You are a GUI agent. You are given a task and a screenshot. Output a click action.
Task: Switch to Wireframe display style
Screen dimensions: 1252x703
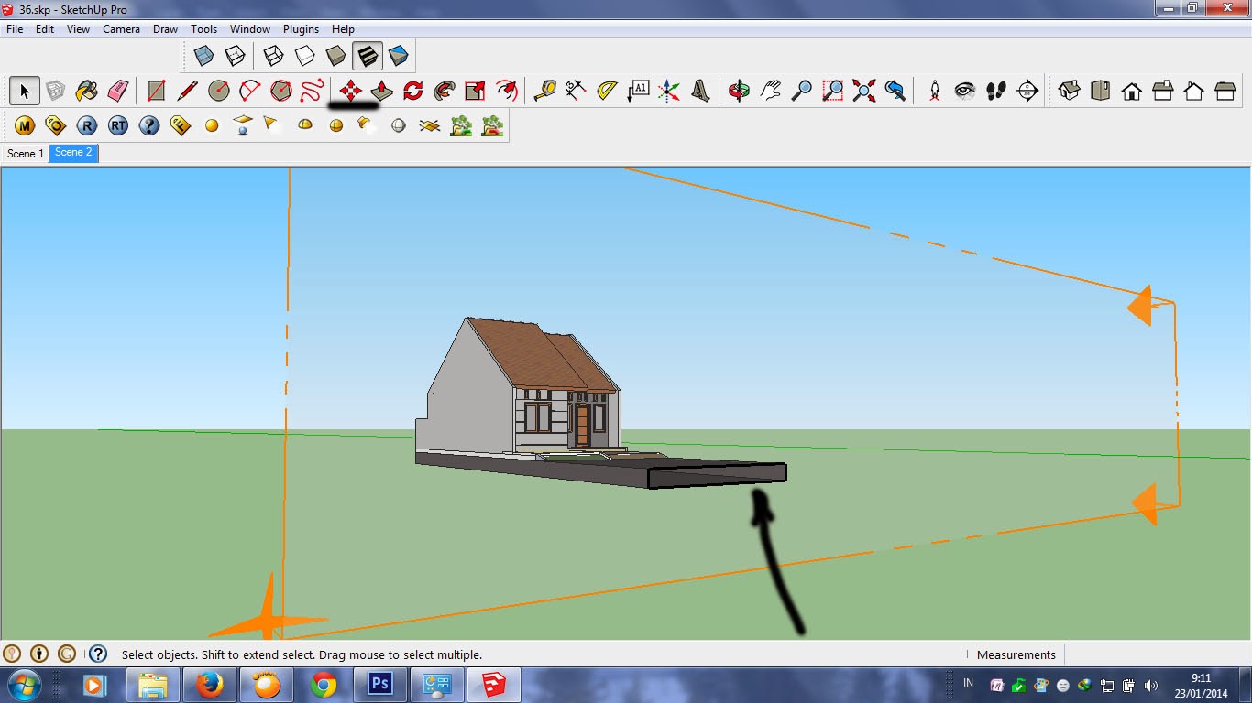[270, 55]
